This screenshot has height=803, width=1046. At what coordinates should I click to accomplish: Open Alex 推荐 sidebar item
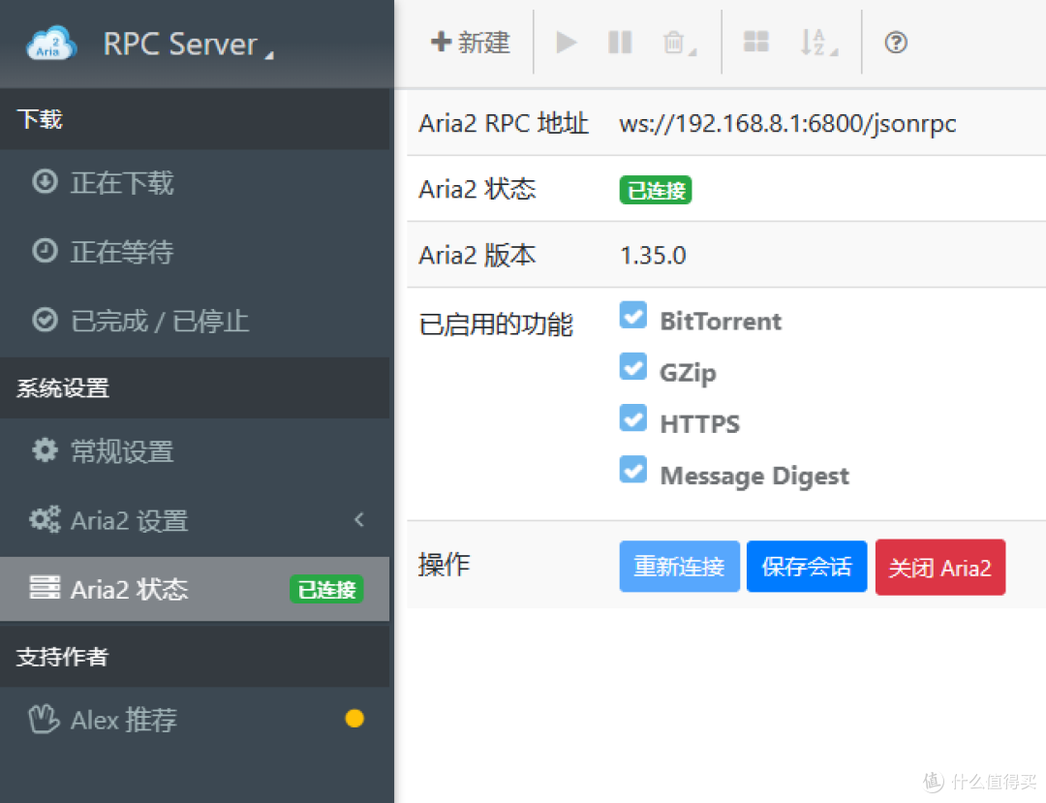[195, 720]
